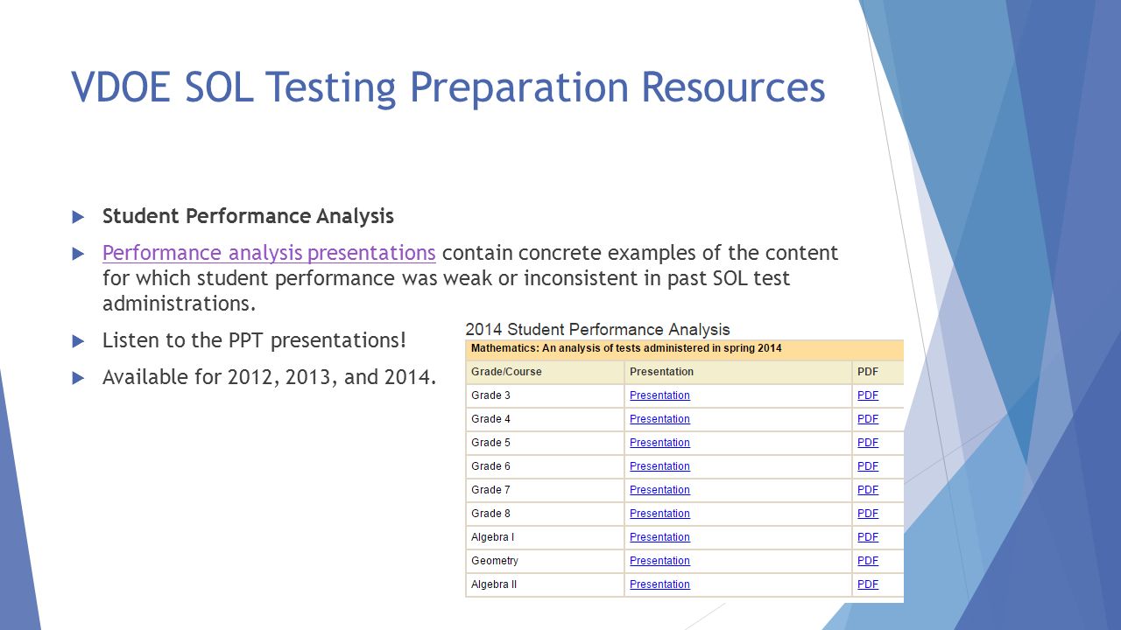Click the Grade 4 row label
This screenshot has width=1121, height=630.
point(490,419)
